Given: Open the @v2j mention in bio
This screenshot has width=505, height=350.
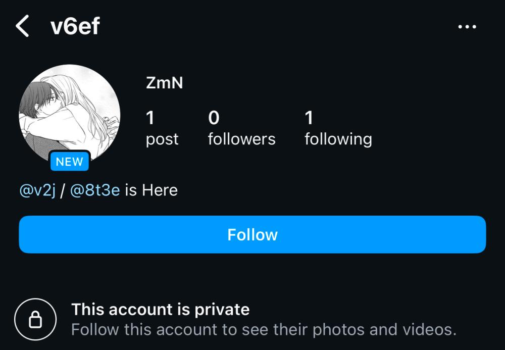Looking at the screenshot, I should (x=38, y=190).
